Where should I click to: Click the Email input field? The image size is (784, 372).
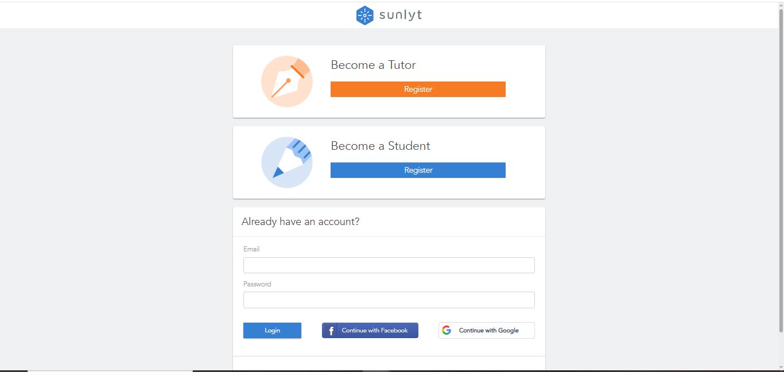click(x=389, y=265)
